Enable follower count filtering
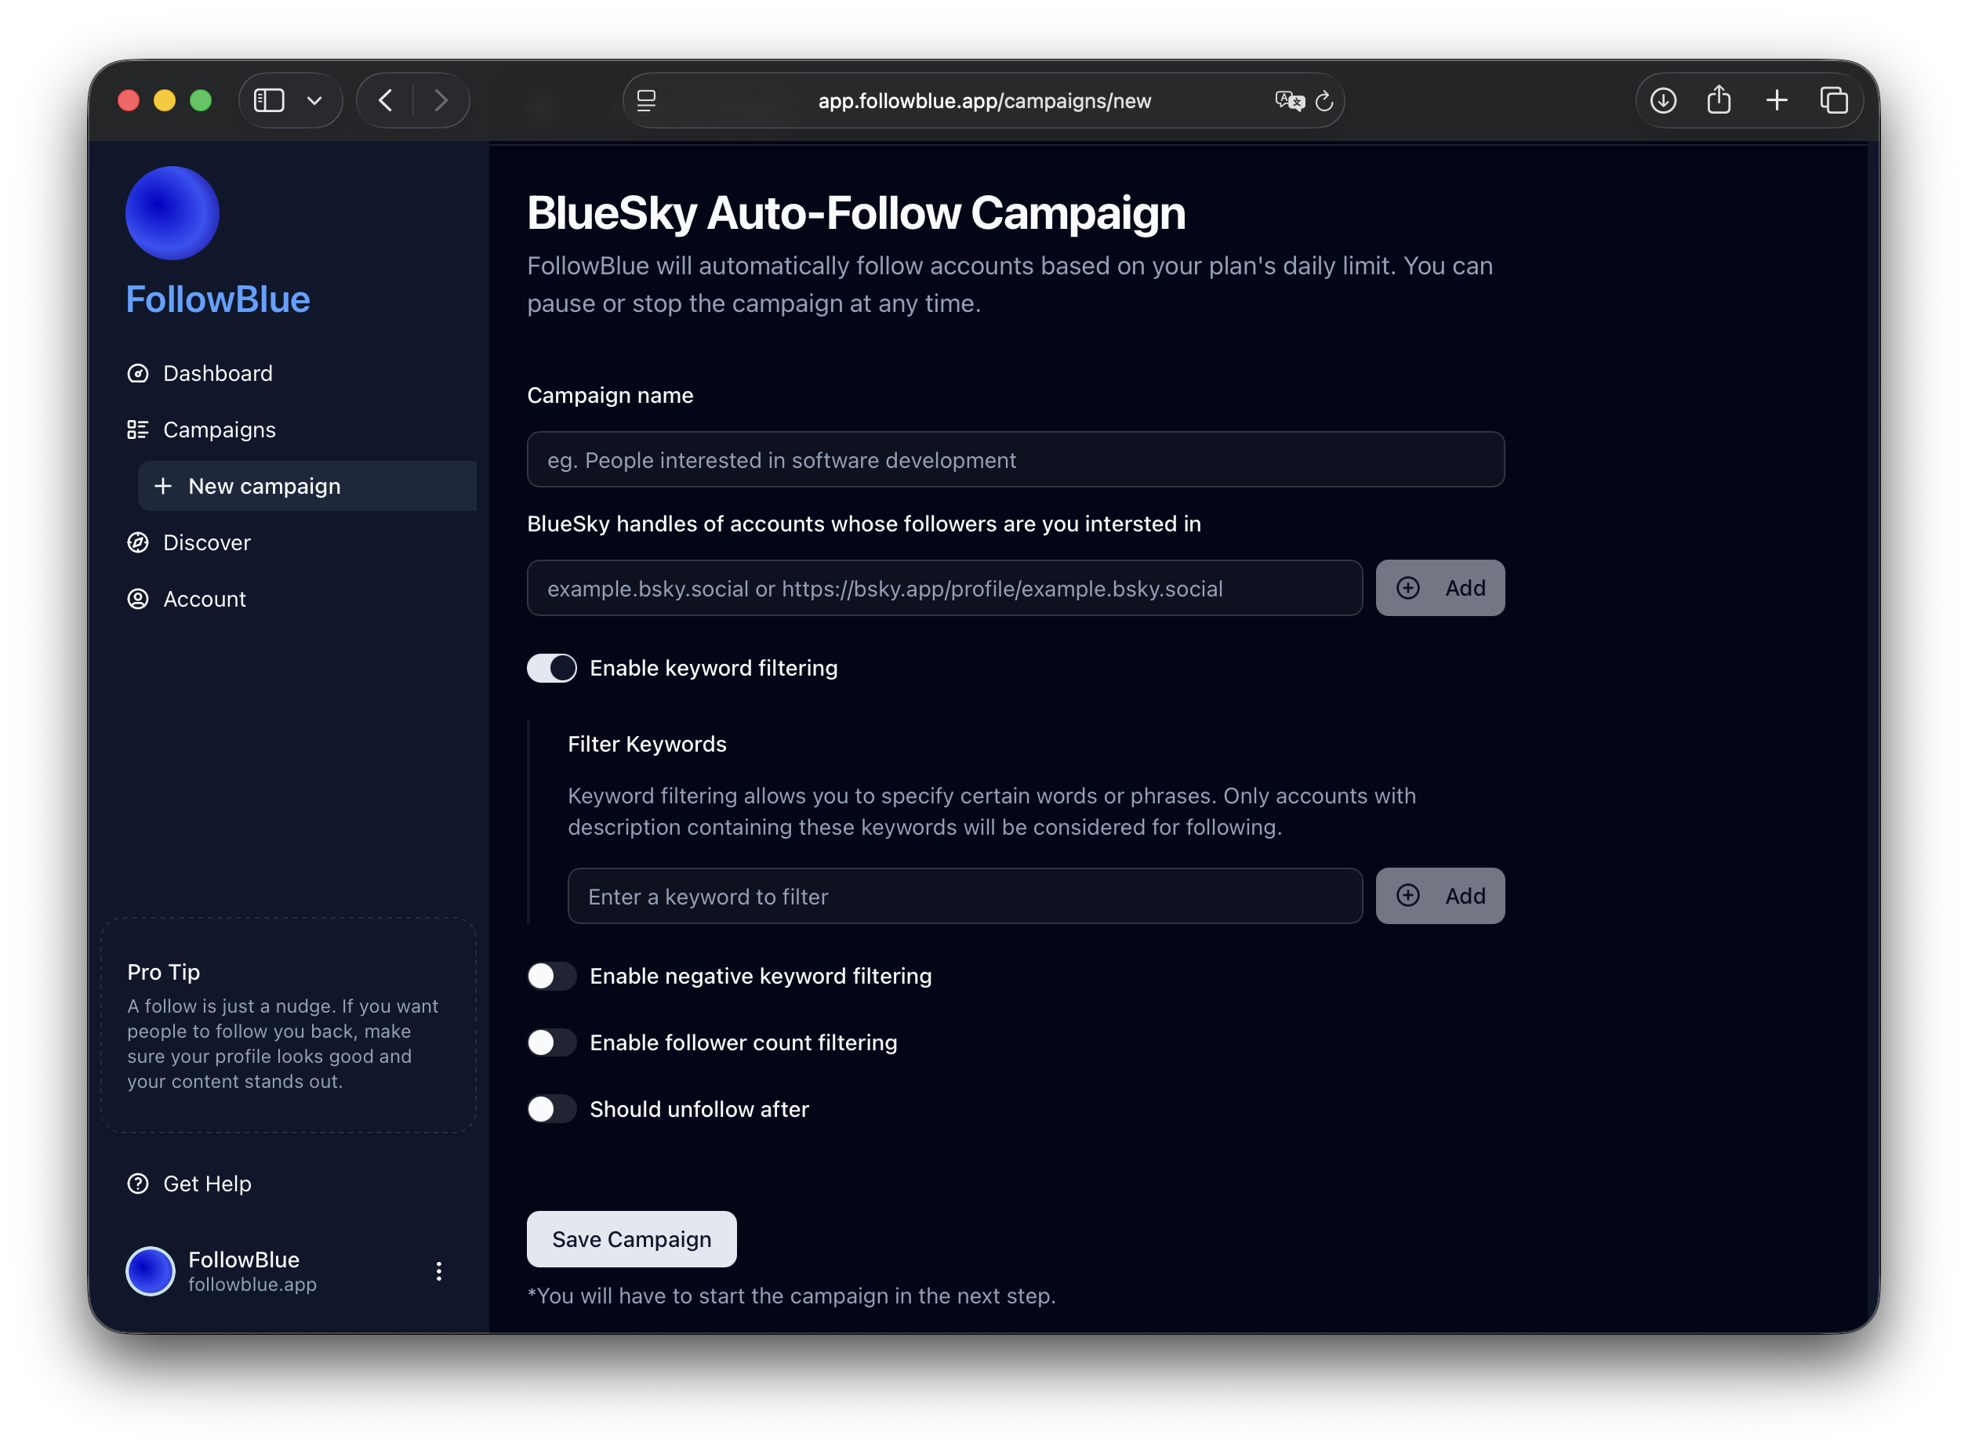 pyautogui.click(x=551, y=1042)
